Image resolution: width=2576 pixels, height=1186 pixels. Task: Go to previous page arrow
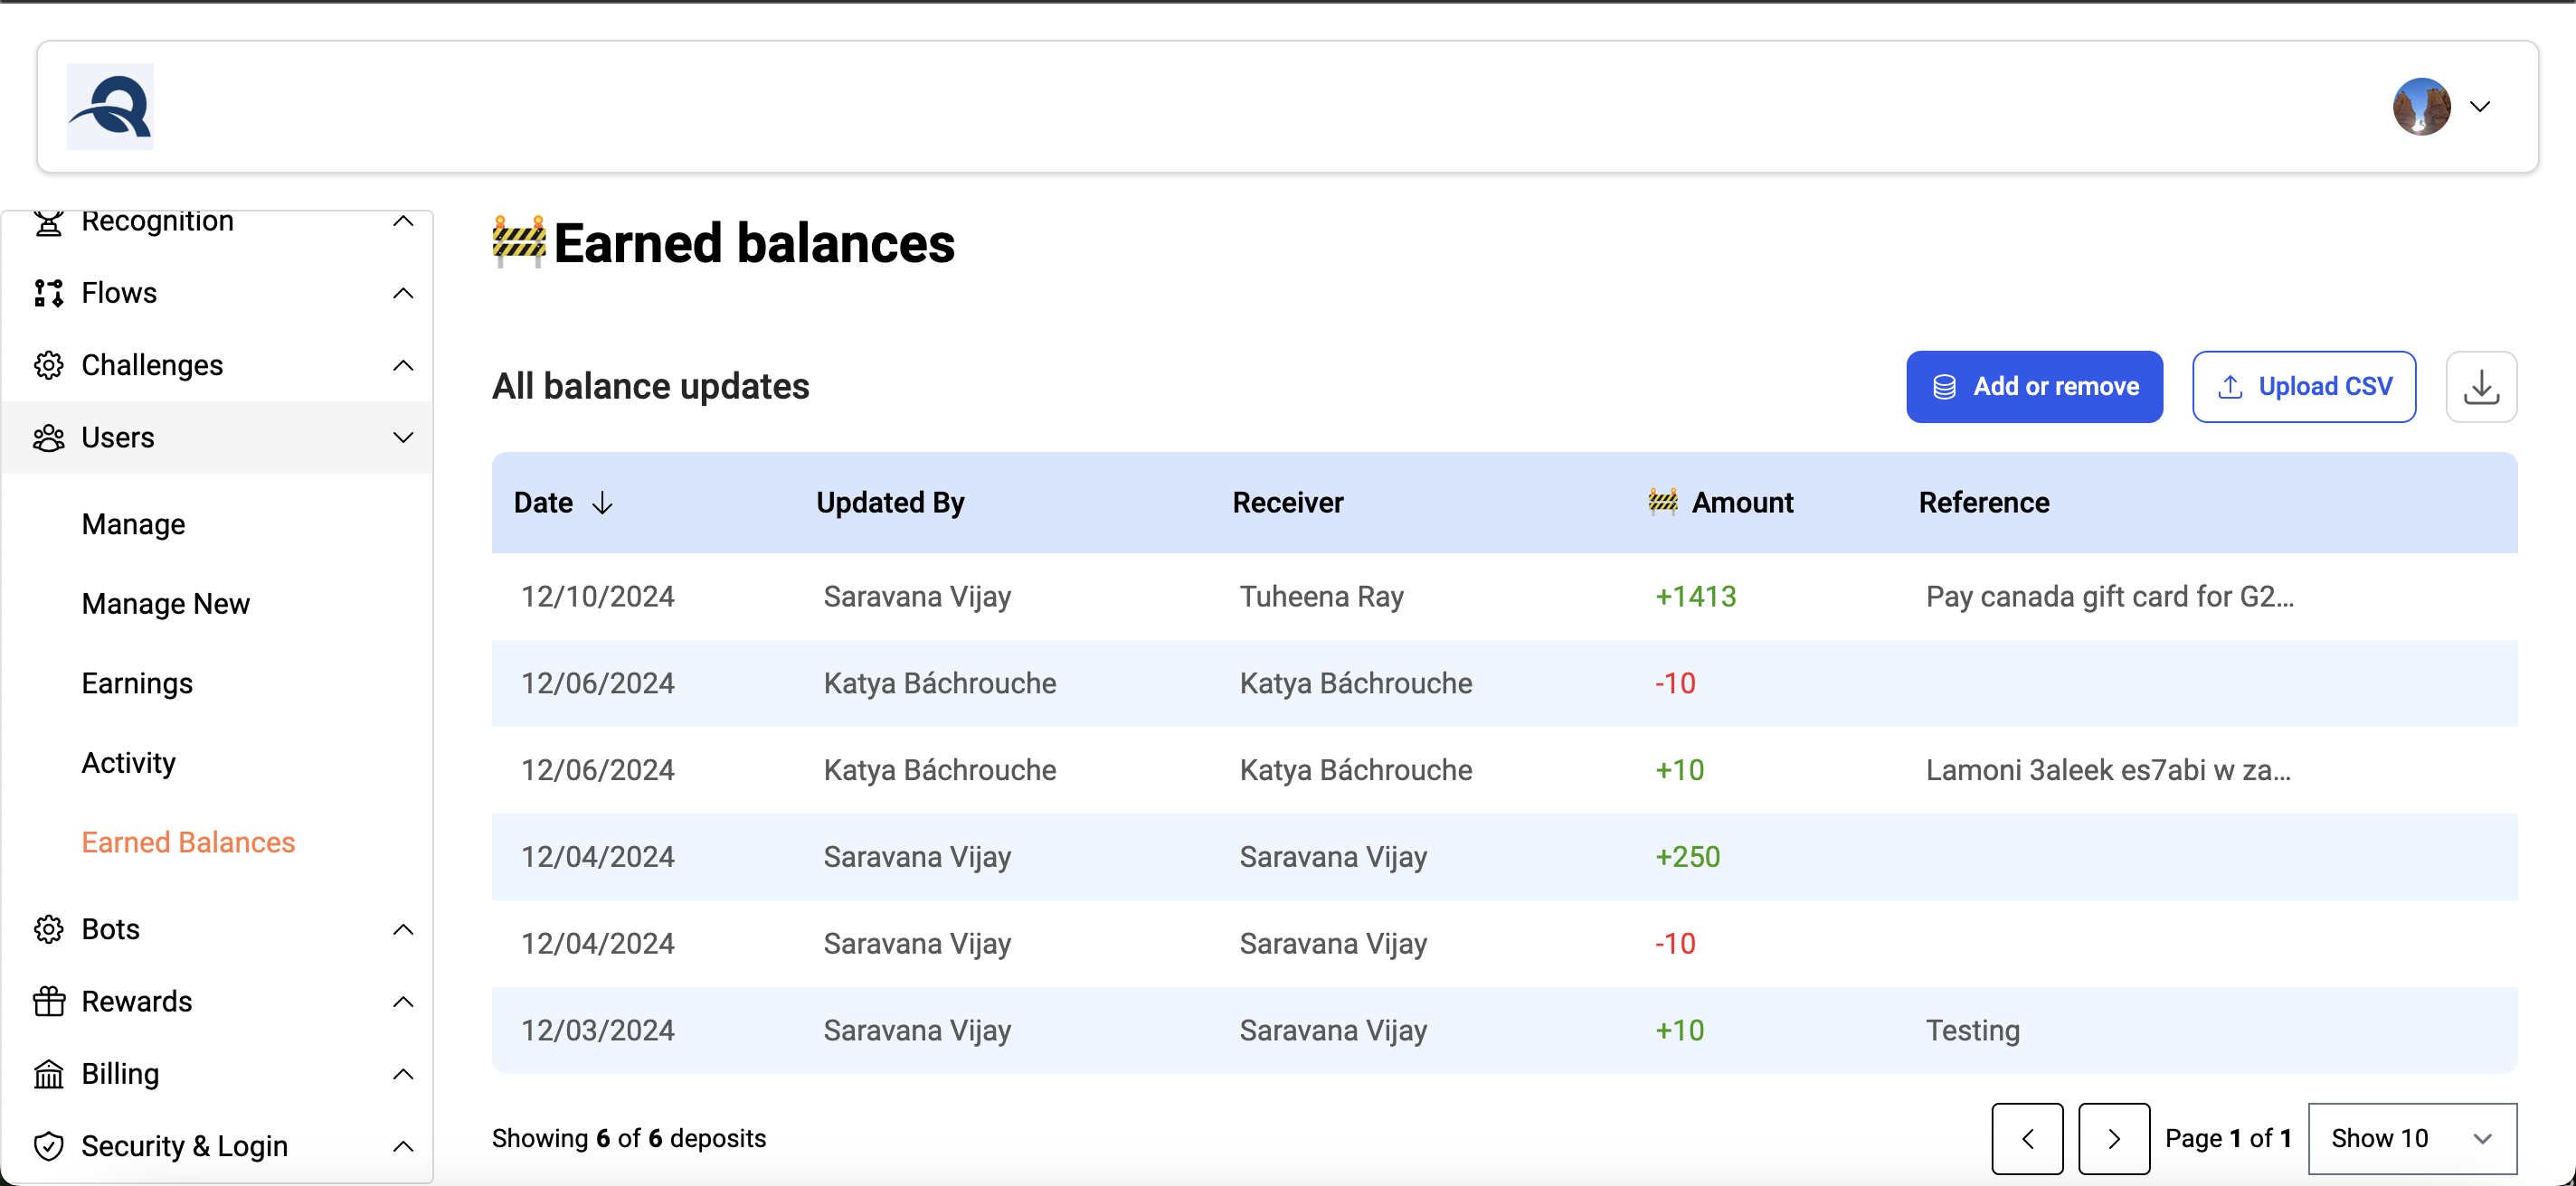(x=2027, y=1139)
